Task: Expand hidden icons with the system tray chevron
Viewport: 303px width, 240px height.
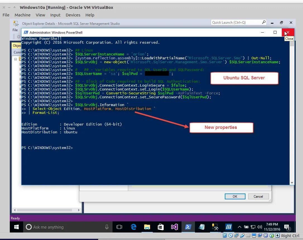Action: coord(239,227)
